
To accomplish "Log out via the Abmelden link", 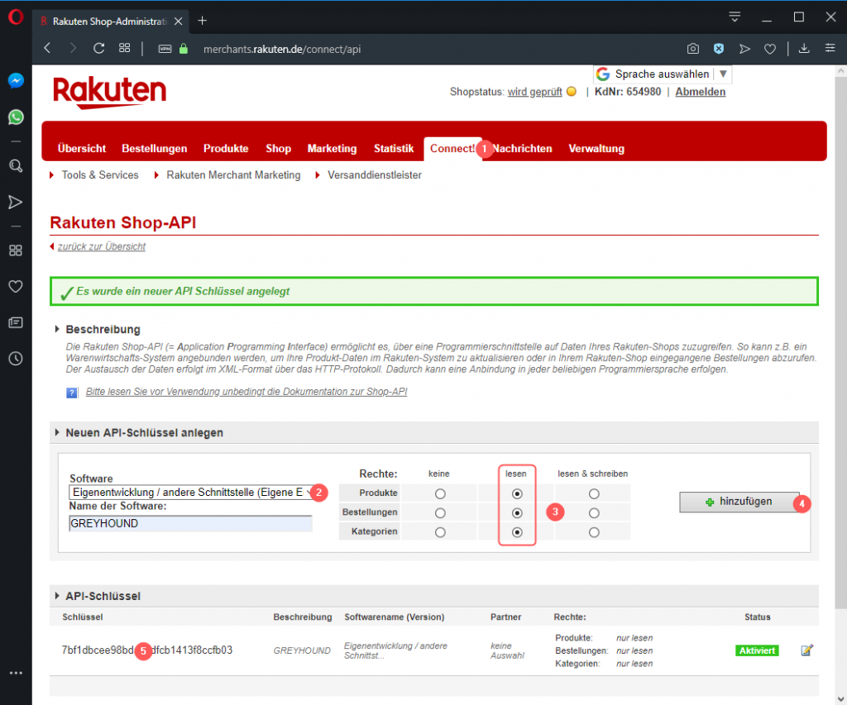I will [x=700, y=92].
